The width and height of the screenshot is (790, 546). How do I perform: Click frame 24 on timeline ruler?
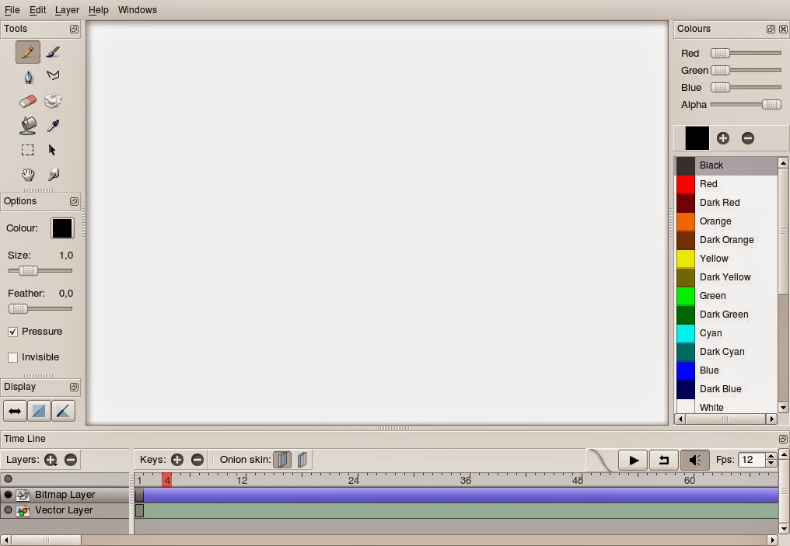click(x=353, y=480)
